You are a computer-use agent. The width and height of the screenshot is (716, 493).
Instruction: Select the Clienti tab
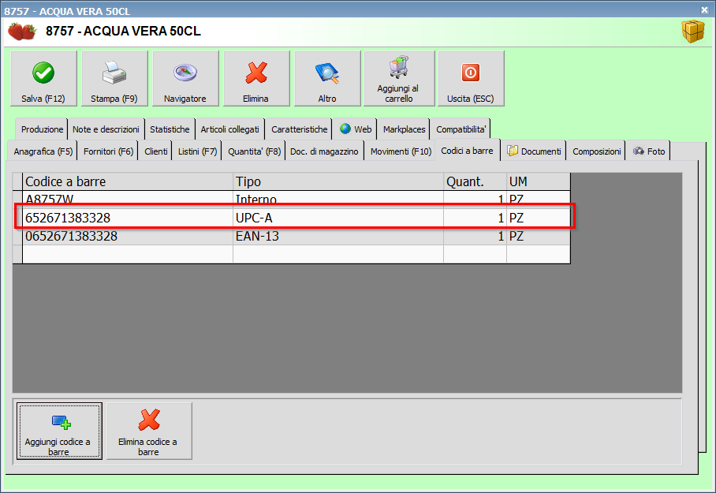(x=155, y=151)
